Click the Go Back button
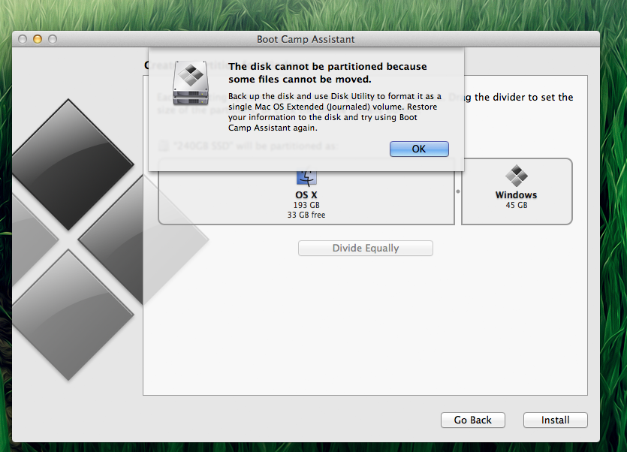This screenshot has height=452, width=627. [x=472, y=420]
